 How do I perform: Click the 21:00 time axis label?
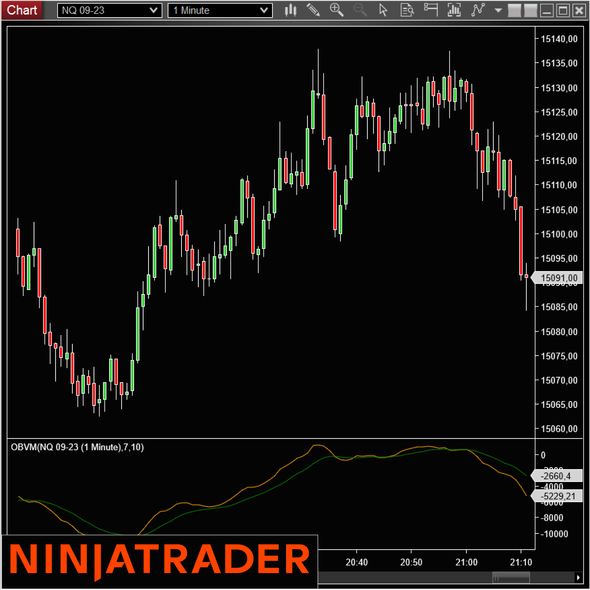(x=466, y=562)
